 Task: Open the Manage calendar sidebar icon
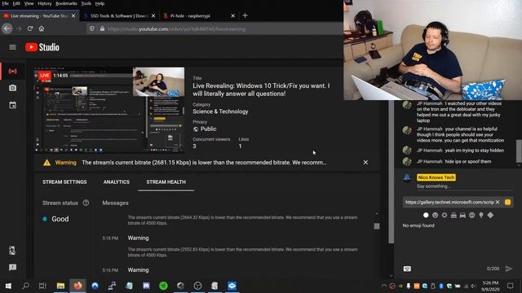(x=13, y=105)
